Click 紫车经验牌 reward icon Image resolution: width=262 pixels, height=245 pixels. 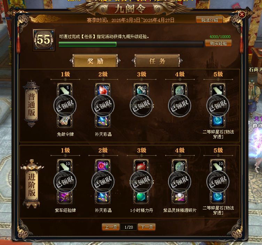[65, 197]
